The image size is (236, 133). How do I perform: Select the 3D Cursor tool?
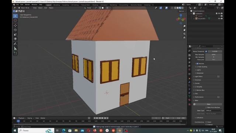15,21
